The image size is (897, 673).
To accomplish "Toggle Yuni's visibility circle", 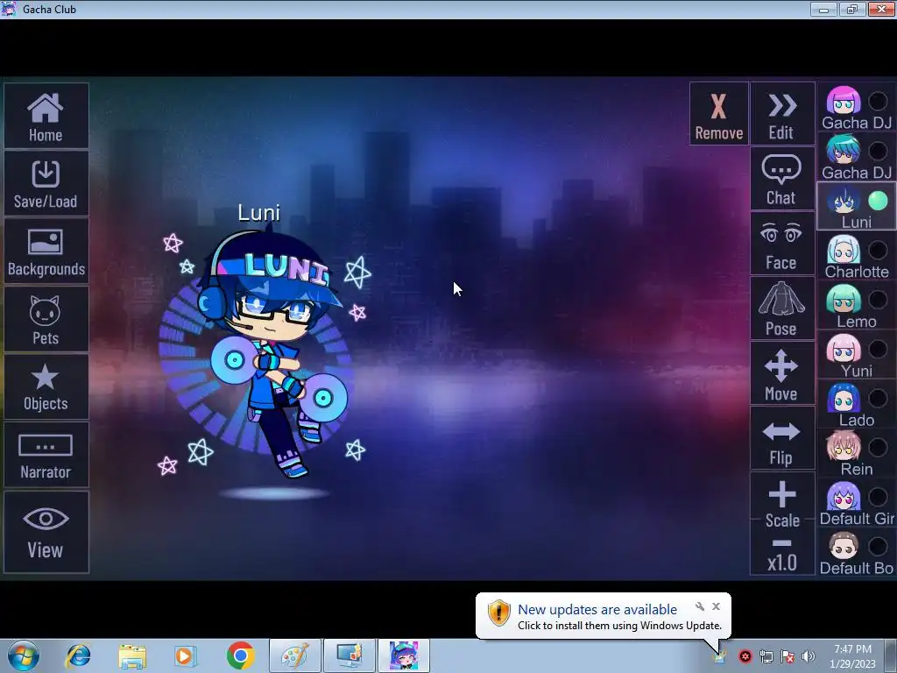I will click(x=878, y=349).
